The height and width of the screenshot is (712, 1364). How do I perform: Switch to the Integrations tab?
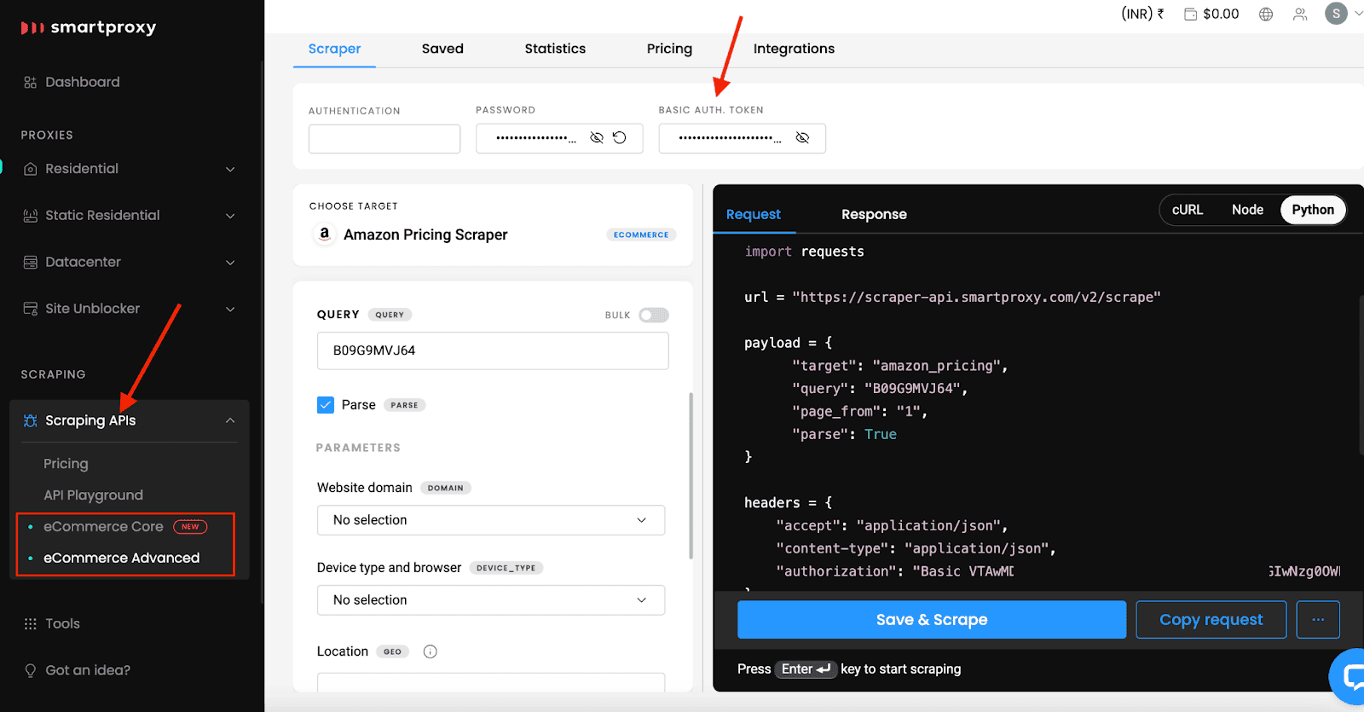click(794, 49)
